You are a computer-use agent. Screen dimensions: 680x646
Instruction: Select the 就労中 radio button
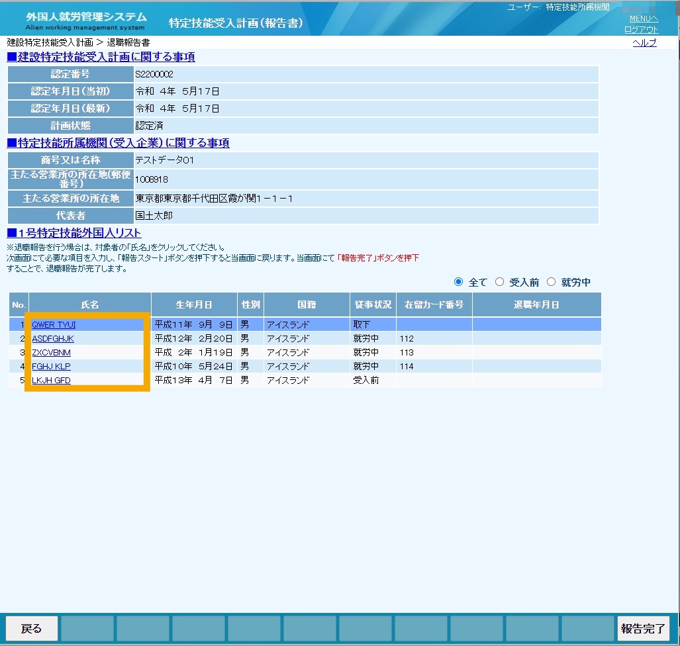coord(551,282)
